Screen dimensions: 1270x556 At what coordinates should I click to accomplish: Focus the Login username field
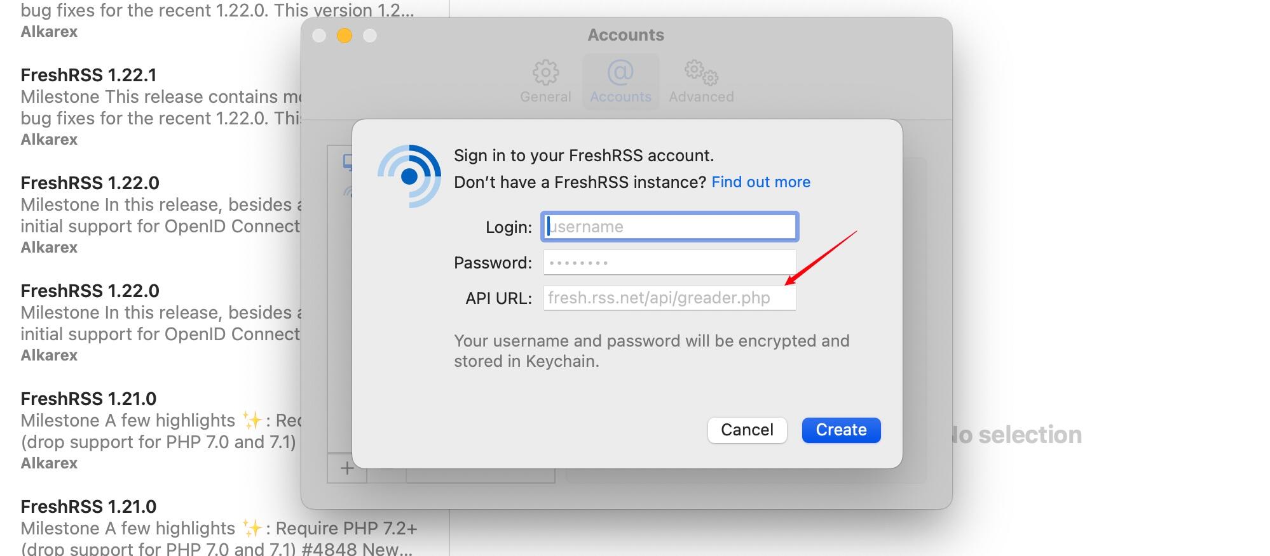coord(669,227)
